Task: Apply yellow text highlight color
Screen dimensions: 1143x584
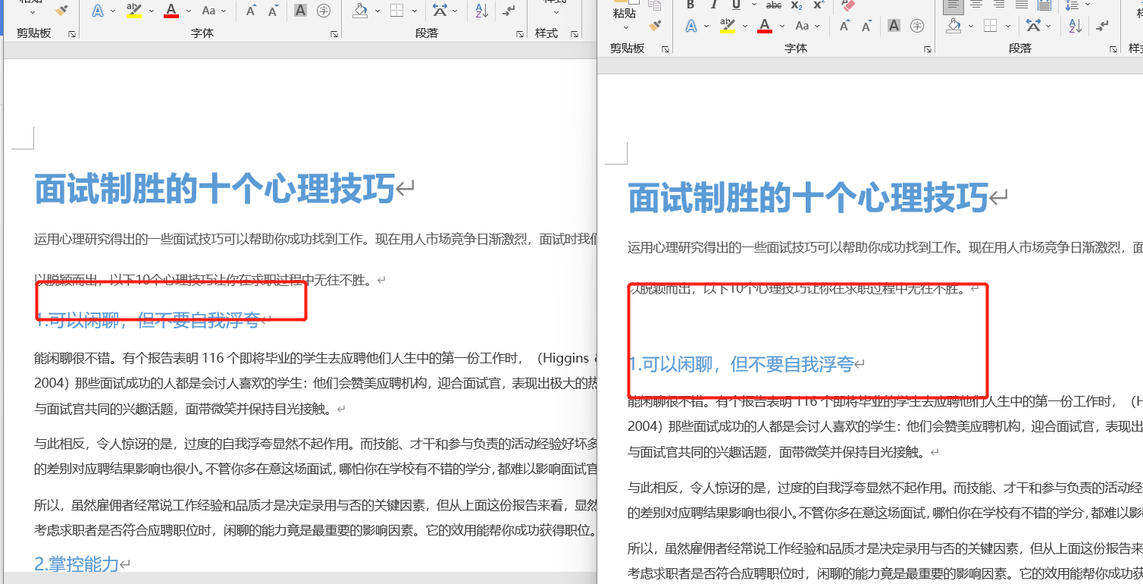Action: tap(727, 25)
